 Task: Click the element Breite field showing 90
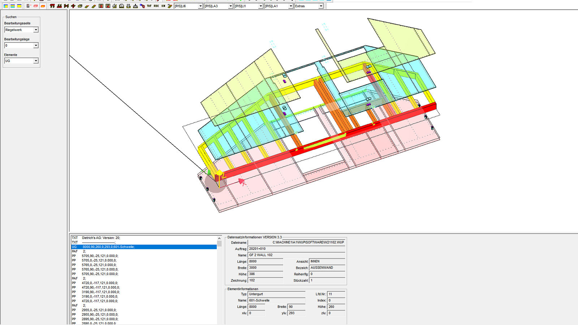click(297, 307)
